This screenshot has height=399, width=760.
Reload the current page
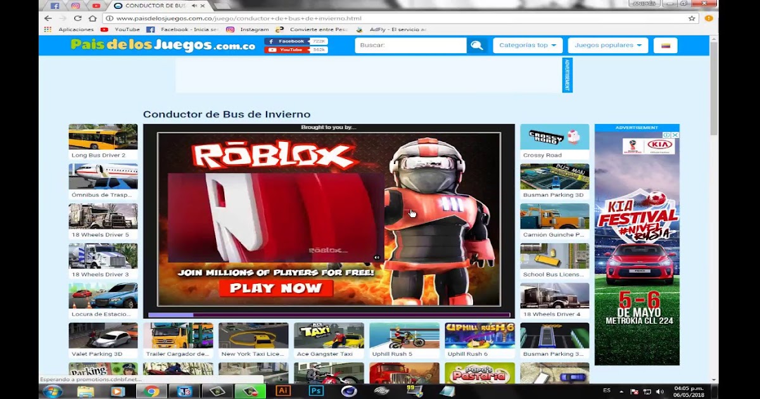(x=78, y=18)
